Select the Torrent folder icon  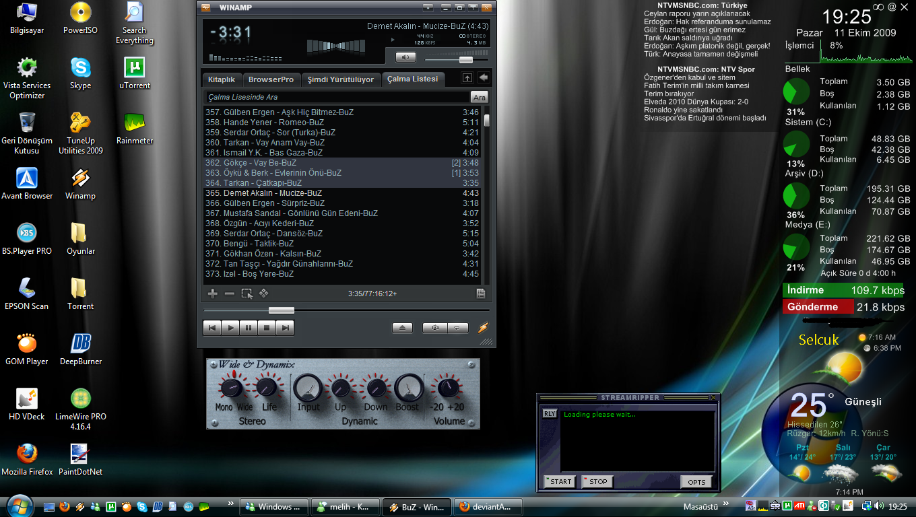[x=80, y=294]
